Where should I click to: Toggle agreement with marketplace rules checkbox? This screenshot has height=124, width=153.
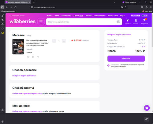coord(108,65)
